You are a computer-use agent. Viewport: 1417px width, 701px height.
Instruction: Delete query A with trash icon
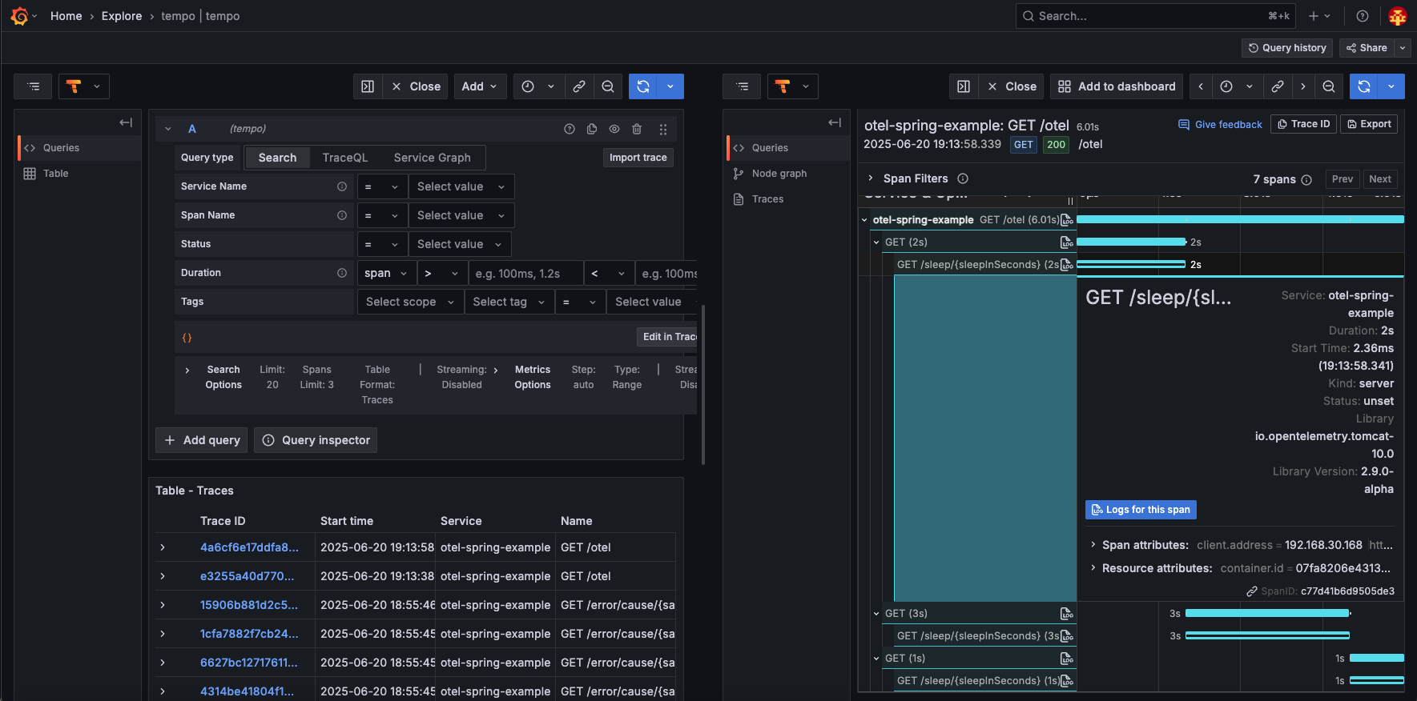[x=637, y=129]
